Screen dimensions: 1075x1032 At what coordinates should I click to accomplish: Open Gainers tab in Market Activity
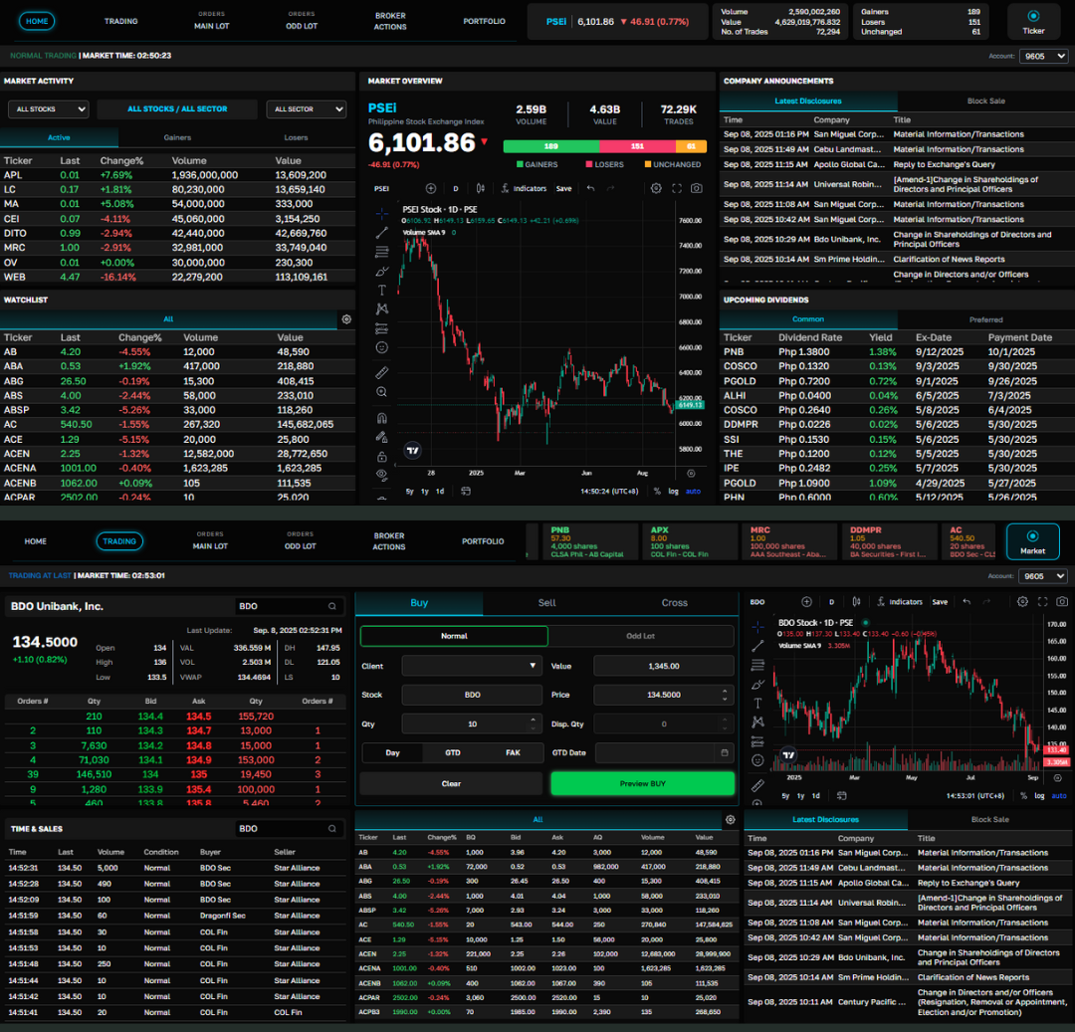[177, 138]
